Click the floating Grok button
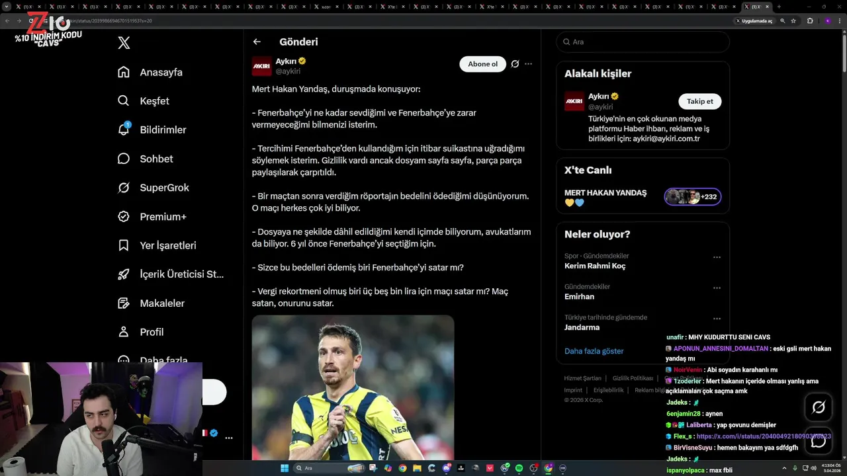847x476 pixels. [819, 407]
